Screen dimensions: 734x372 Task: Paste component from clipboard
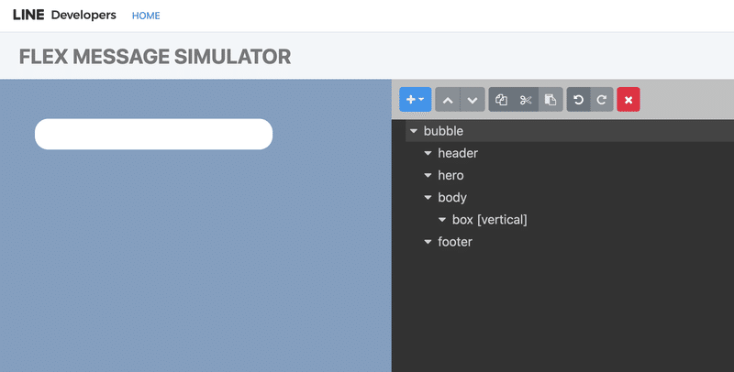click(x=550, y=100)
